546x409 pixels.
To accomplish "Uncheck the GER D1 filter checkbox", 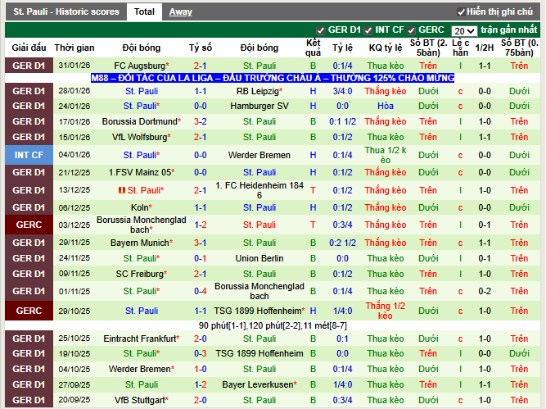I will [320, 30].
